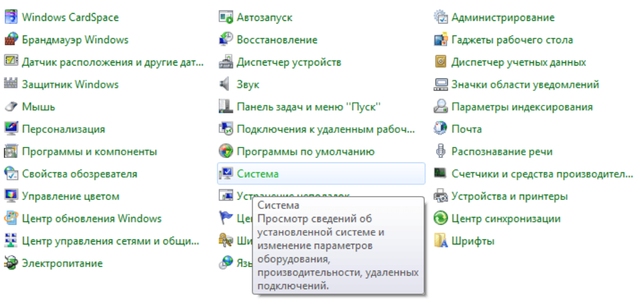638x308 pixels.
Task: Select the Распознавание речи microphone icon
Action: coord(441,152)
